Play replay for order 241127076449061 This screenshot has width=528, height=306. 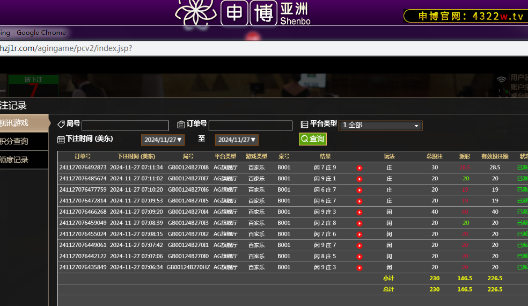(x=360, y=245)
